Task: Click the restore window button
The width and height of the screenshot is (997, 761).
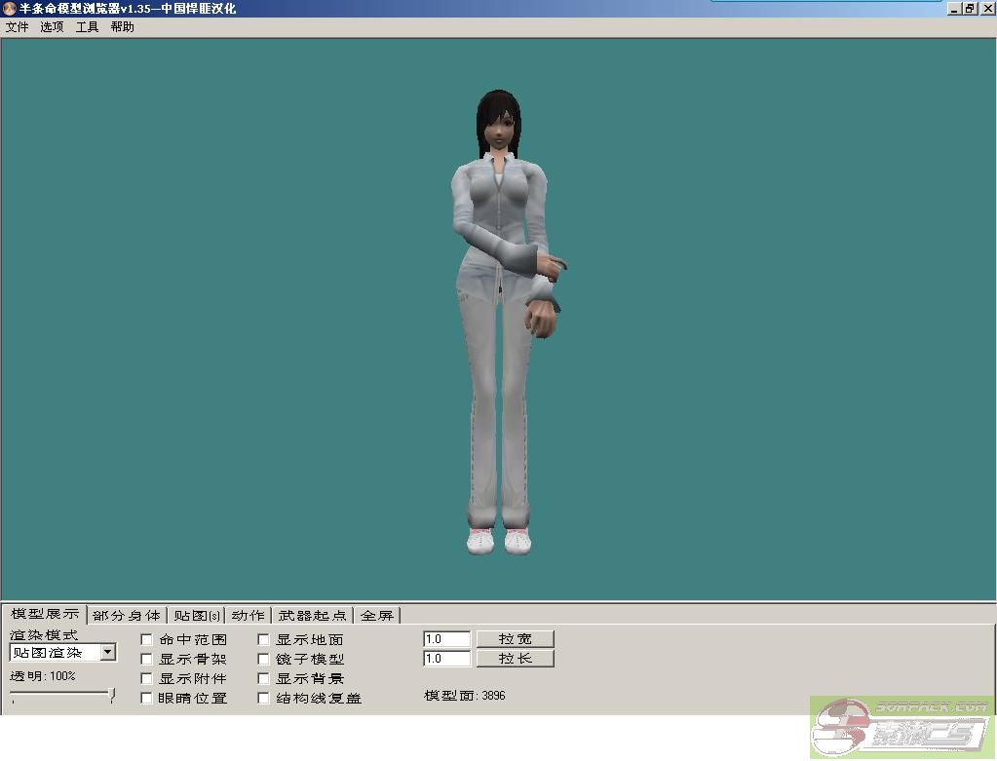Action: tap(970, 9)
